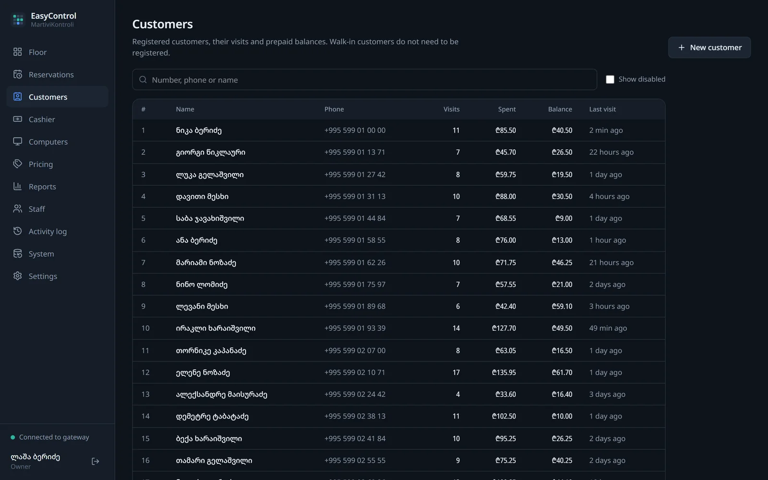The image size is (768, 480).
Task: Click the Cashier cash icon
Action: [x=18, y=119]
